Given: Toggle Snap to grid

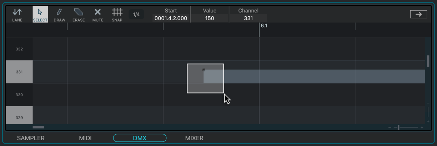Looking at the screenshot, I should tap(117, 15).
